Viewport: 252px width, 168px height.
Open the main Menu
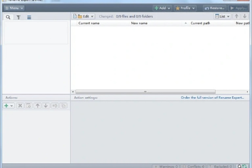coord(14,8)
